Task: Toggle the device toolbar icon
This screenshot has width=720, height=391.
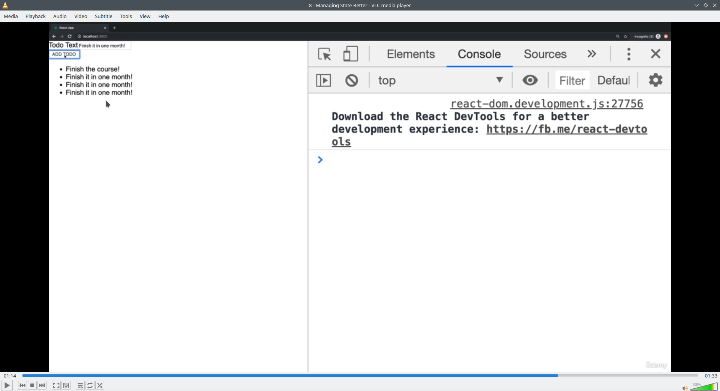Action: 351,54
